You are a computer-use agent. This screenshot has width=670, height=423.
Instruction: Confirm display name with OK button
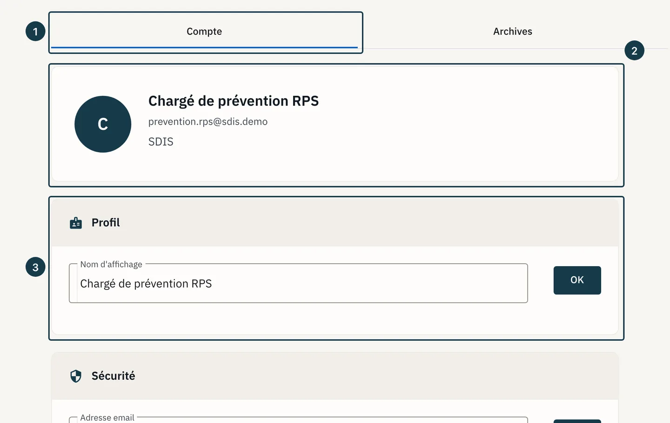coord(577,280)
